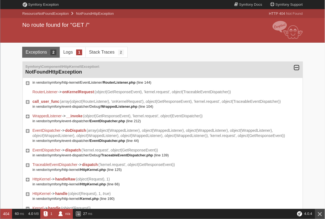
Task: Expand the call_user_func trace entry
Action: 28,102
